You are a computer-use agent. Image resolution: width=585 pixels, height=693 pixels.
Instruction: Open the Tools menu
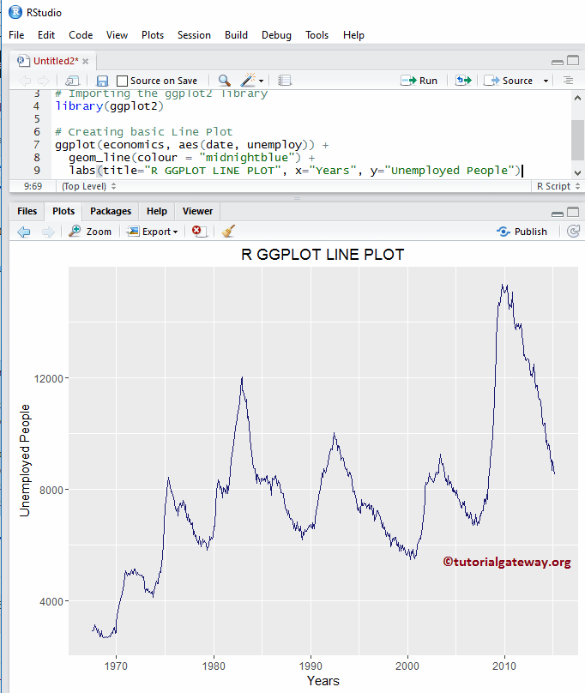pyautogui.click(x=317, y=35)
